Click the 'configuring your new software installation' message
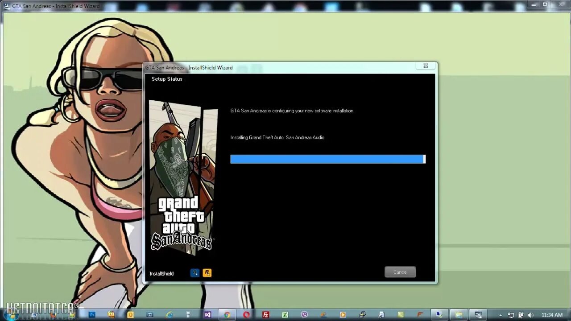 (292, 111)
